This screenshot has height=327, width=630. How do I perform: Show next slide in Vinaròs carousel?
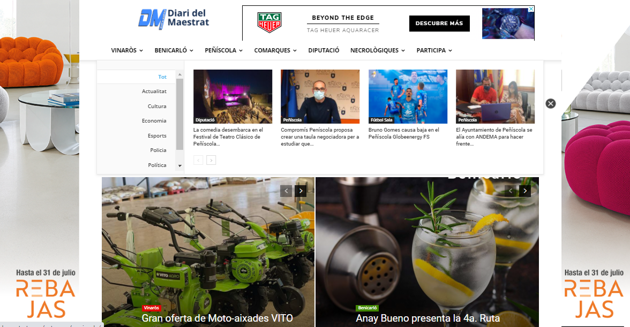click(301, 191)
